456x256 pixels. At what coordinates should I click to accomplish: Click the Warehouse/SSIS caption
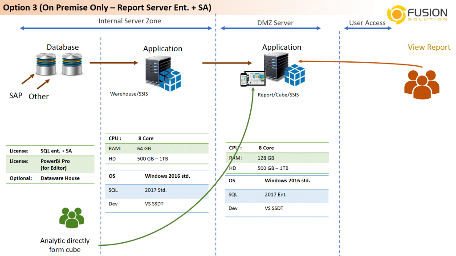tap(129, 94)
